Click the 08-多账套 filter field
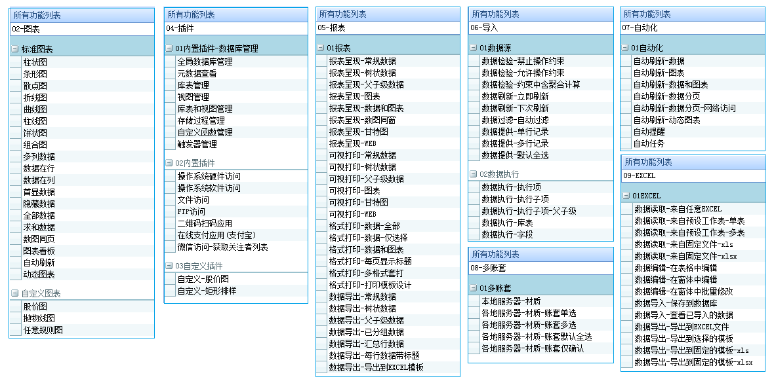 540,268
